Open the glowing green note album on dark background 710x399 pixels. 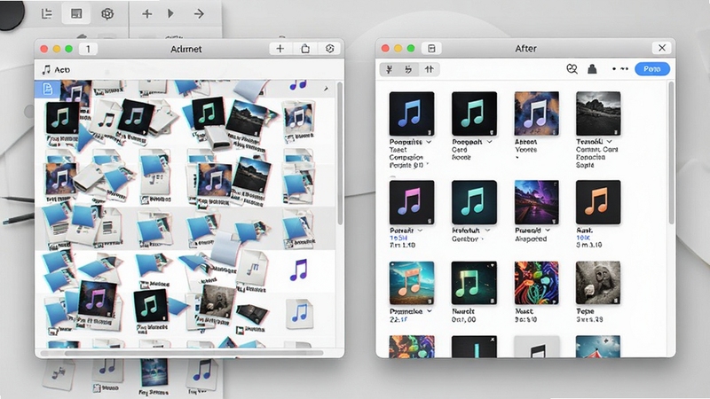click(474, 283)
